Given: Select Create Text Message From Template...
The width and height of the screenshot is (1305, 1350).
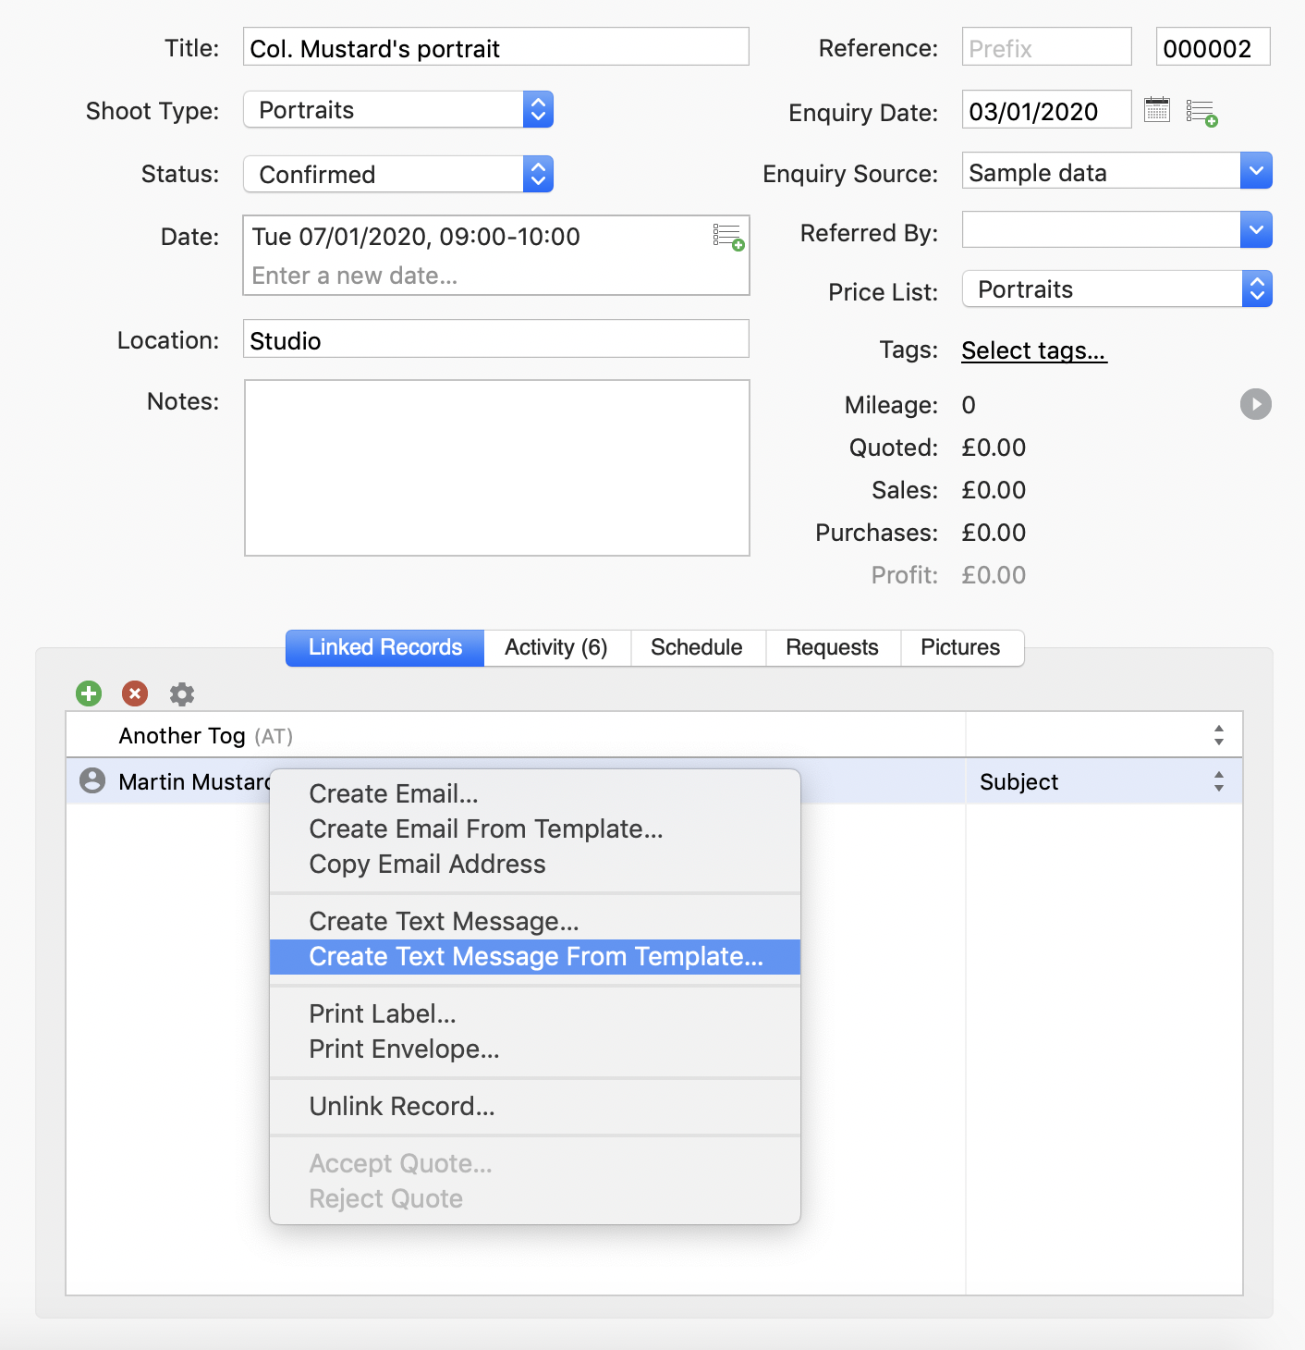Looking at the screenshot, I should pyautogui.click(x=535, y=956).
